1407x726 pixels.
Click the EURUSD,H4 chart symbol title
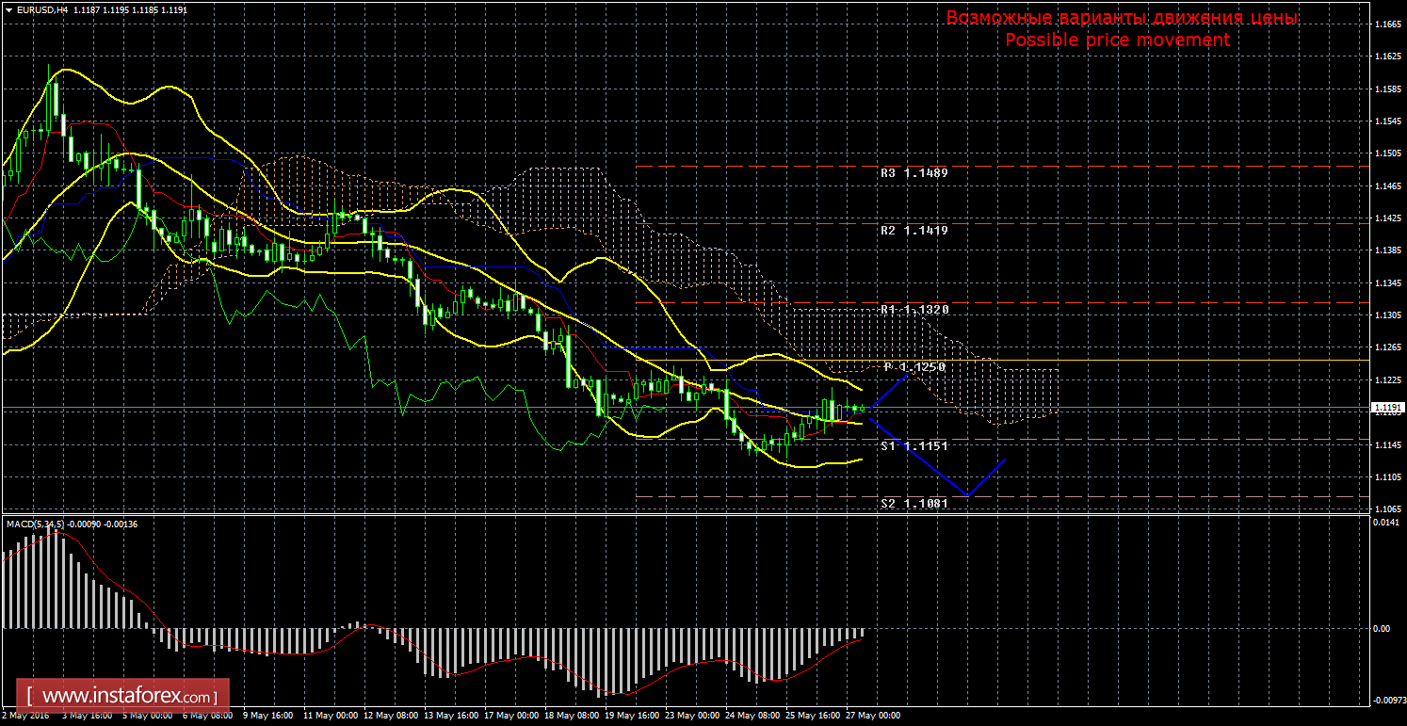[x=38, y=9]
